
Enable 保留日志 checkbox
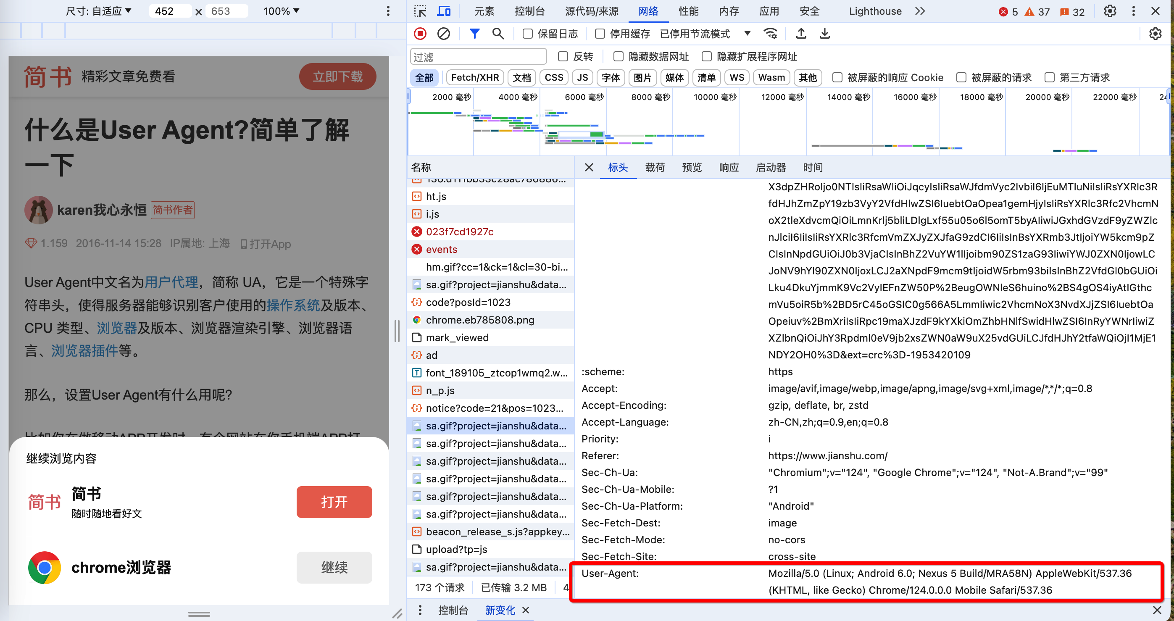[x=527, y=34]
